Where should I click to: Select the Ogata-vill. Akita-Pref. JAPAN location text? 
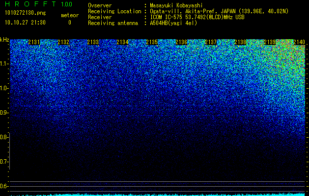[219, 11]
